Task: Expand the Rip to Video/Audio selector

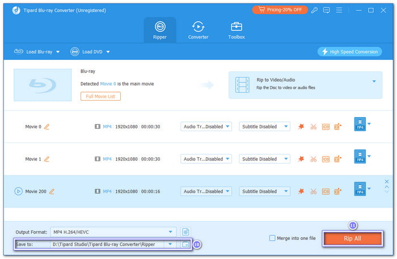Action: (x=374, y=81)
